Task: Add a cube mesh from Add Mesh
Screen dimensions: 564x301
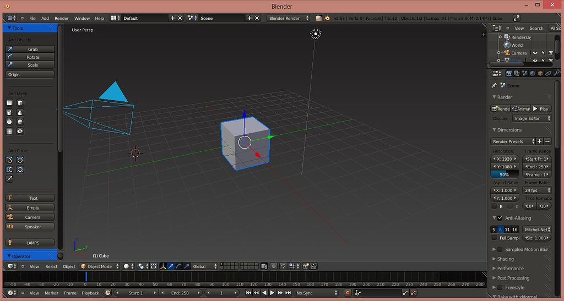Action: (20, 103)
